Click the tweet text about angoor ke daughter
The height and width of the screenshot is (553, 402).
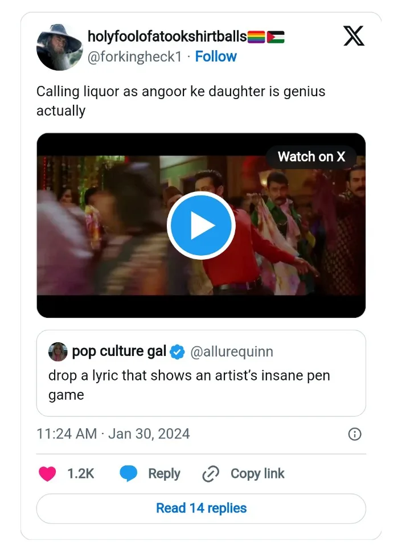coord(181,101)
